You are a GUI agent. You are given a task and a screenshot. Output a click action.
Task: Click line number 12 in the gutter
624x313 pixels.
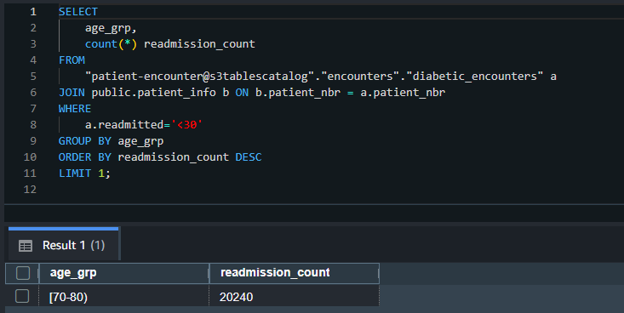click(x=30, y=190)
